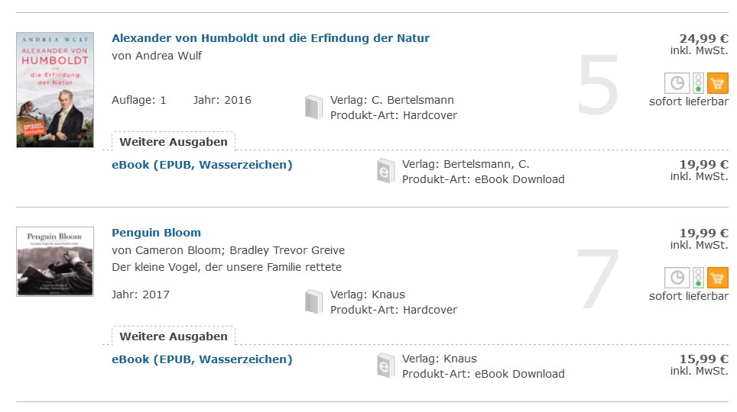Click the Penguin Bloom availability traffic light icon
The width and height of the screenshot is (737, 412).
tap(698, 277)
